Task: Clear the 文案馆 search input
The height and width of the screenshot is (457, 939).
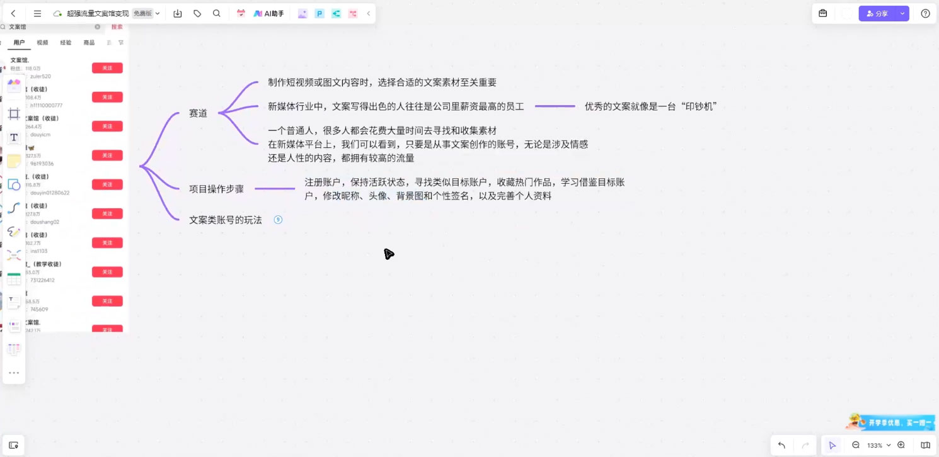Action: tap(97, 27)
